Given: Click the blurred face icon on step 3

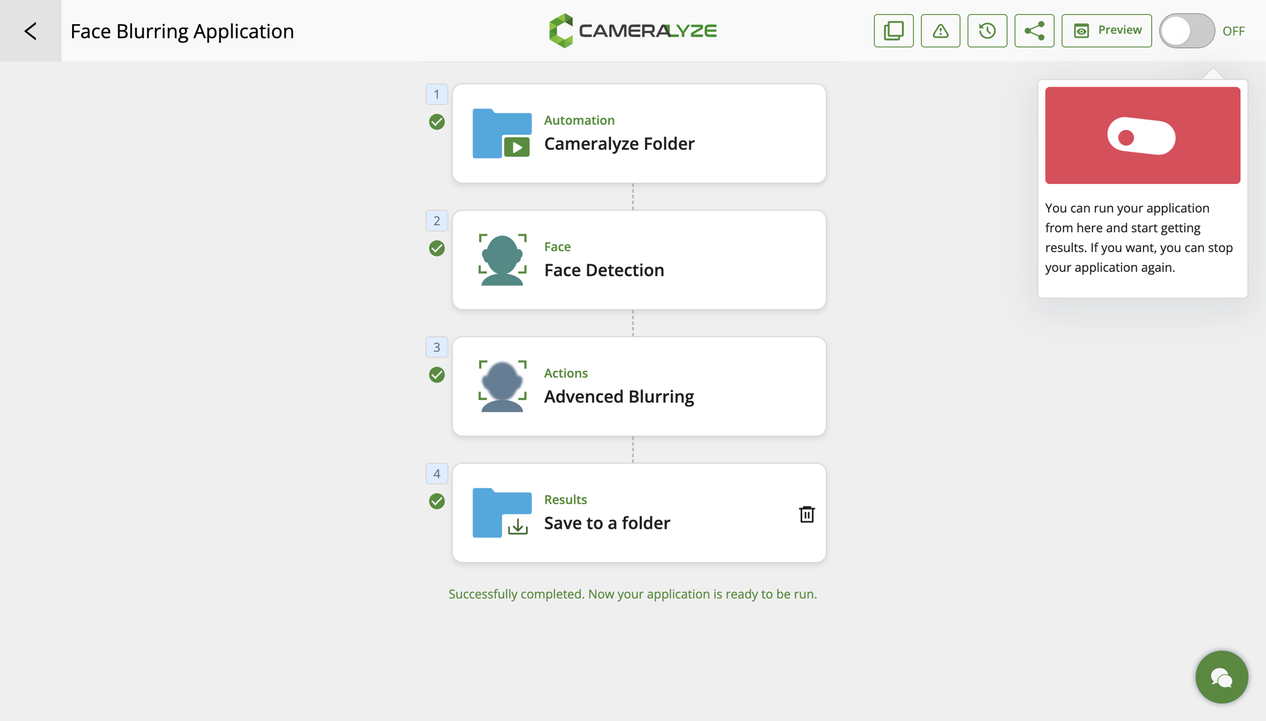Looking at the screenshot, I should click(502, 386).
